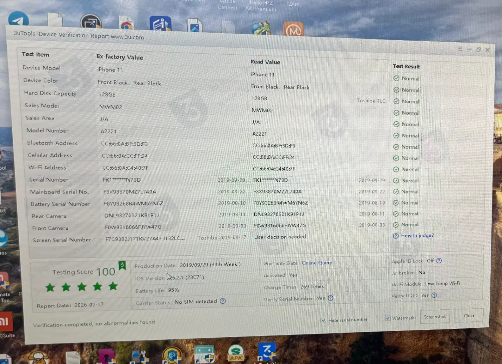The image size is (502, 364).
Task: Click the Verify Serial Number help icon
Action: click(x=330, y=298)
